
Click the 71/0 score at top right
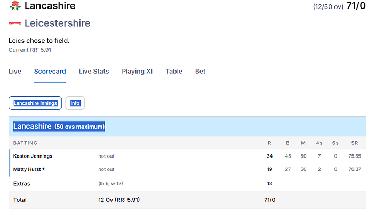[x=356, y=6]
